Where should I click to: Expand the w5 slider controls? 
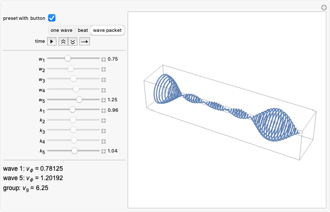click(x=104, y=99)
